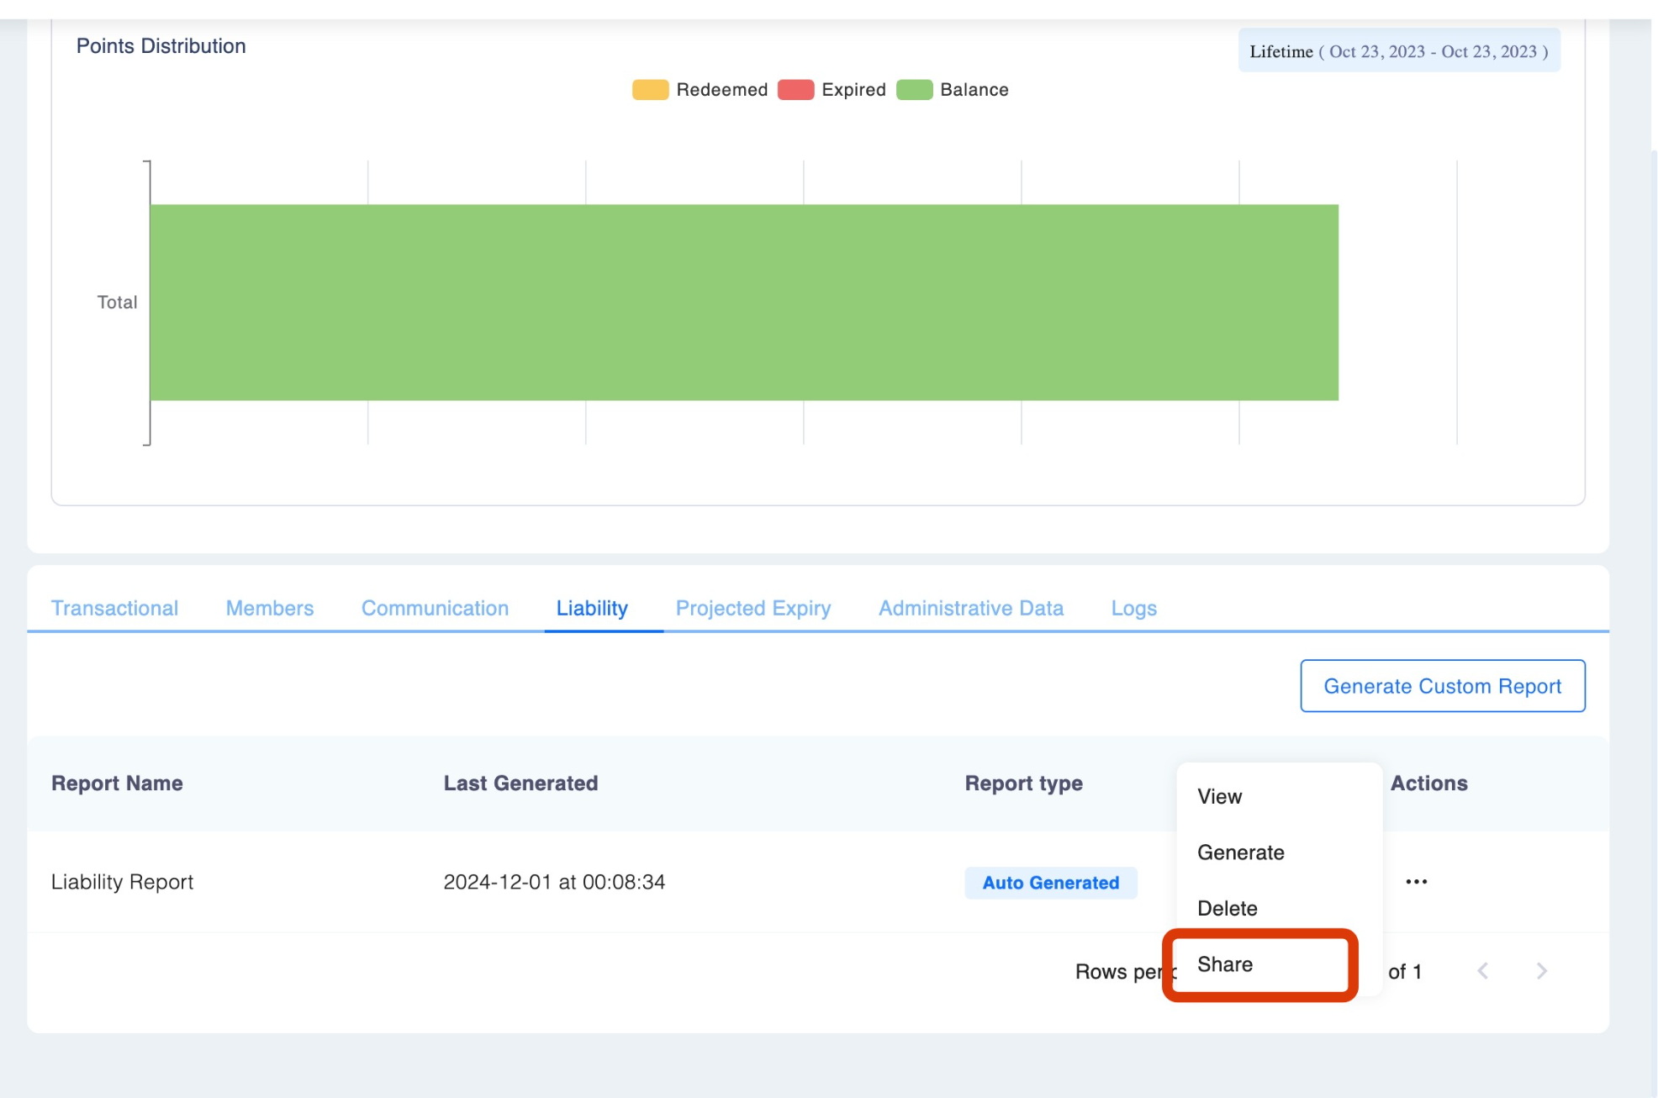Open the Logs tab
Image resolution: width=1658 pixels, height=1098 pixels.
pyautogui.click(x=1133, y=608)
